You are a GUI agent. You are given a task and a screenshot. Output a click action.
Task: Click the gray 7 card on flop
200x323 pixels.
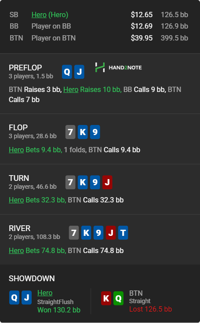click(70, 132)
